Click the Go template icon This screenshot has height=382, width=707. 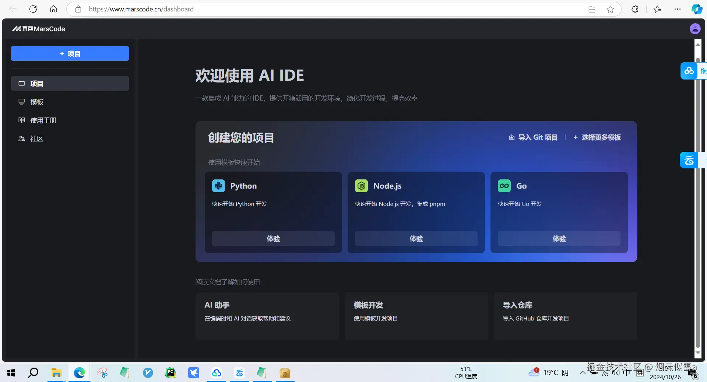pyautogui.click(x=504, y=186)
